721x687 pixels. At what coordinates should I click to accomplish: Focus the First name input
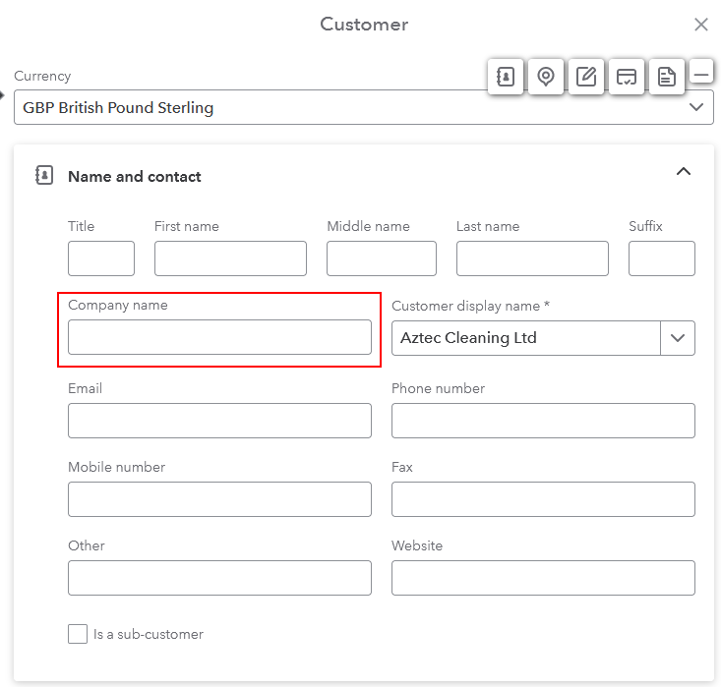pos(230,258)
